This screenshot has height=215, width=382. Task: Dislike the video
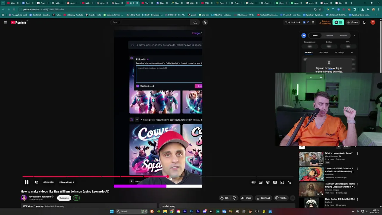click(x=234, y=198)
